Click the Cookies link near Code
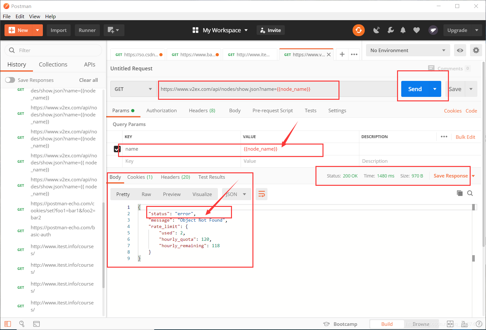The image size is (486, 330). (x=453, y=111)
